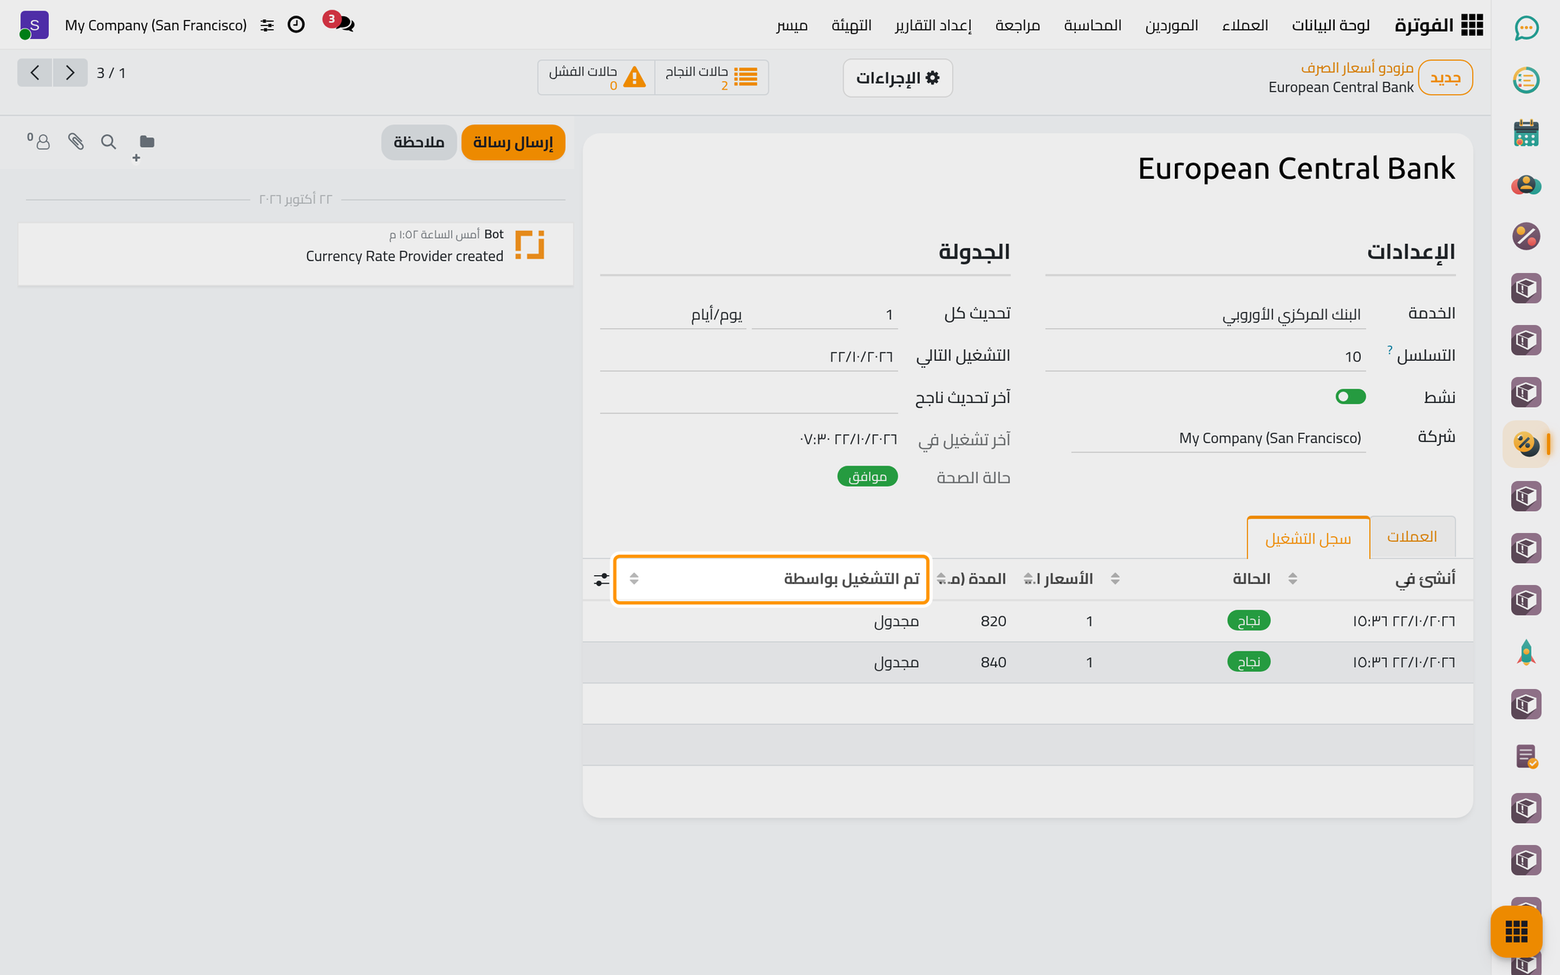The height and width of the screenshot is (975, 1560).
Task: Open the Contacts sidebar icon
Action: click(x=1526, y=184)
